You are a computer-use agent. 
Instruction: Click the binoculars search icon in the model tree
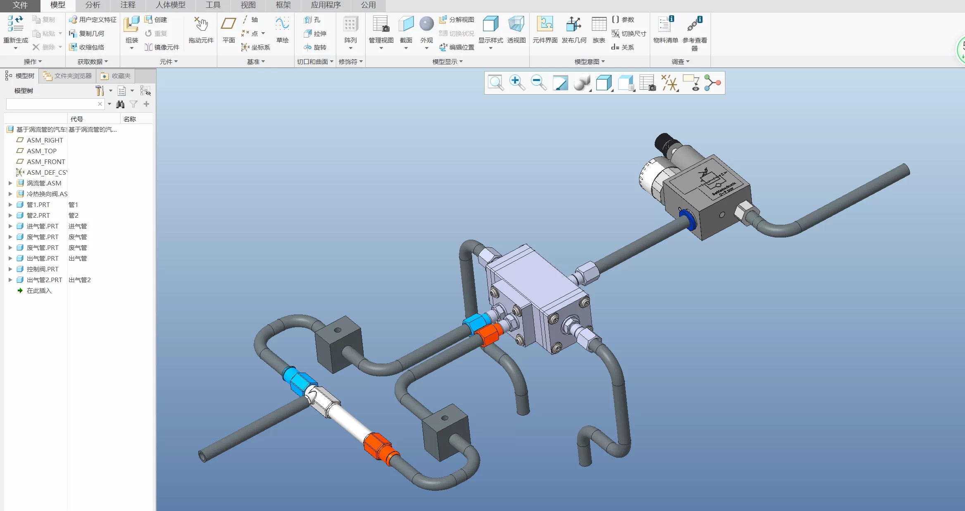click(x=120, y=104)
